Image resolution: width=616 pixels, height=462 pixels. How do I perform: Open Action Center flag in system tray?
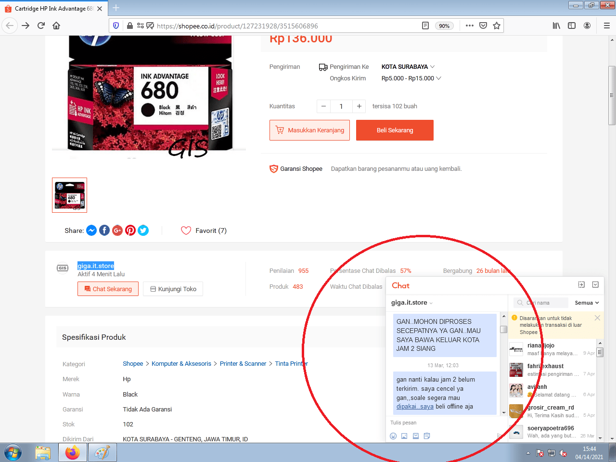(x=540, y=453)
